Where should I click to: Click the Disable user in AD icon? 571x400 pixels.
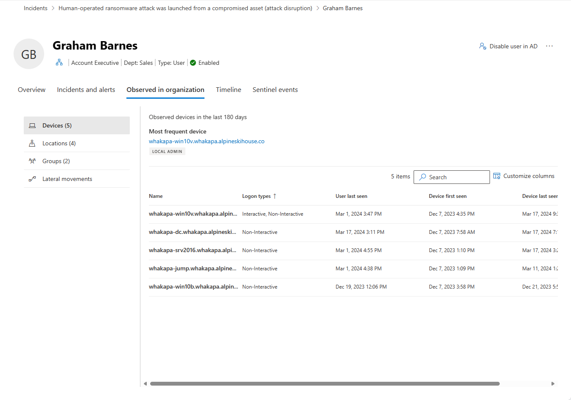pyautogui.click(x=482, y=46)
